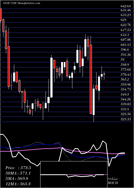Screen dimensions: 134x188
Task: Click the 5MA : 569.8 readout
Action: coord(17,179)
